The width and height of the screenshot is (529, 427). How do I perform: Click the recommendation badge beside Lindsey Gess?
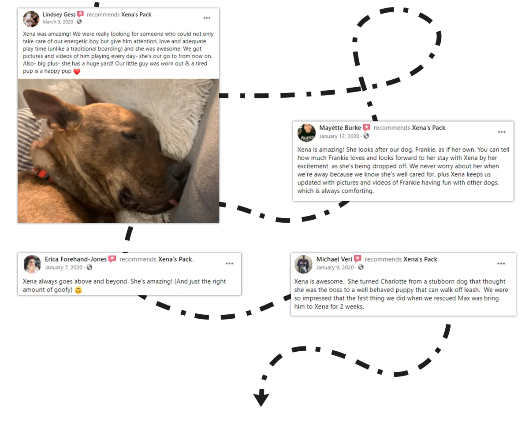(80, 15)
